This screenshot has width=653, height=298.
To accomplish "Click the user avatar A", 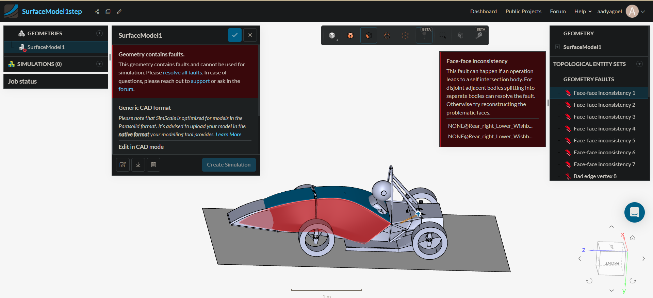I will click(632, 11).
